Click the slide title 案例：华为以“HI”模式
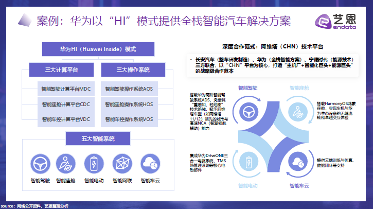Screen dimensions: 373x209 164,21
